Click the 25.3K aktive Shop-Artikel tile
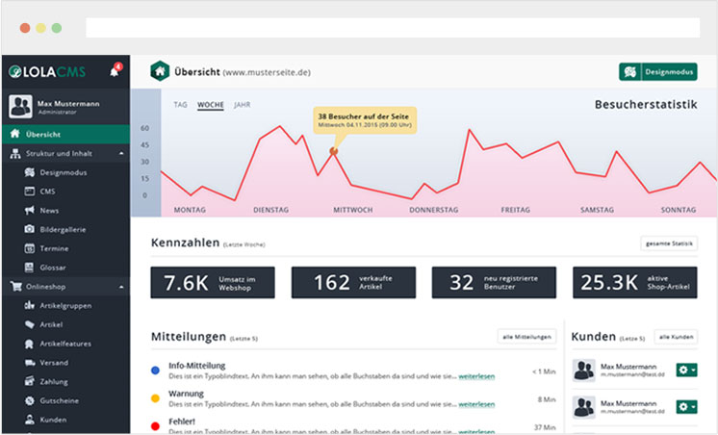 click(x=635, y=283)
